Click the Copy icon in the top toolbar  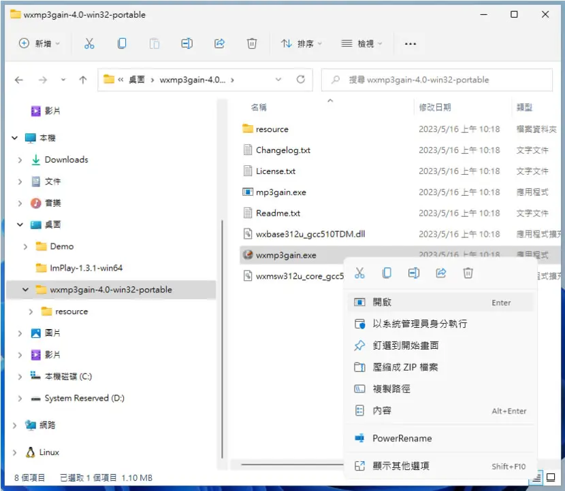[x=122, y=44]
